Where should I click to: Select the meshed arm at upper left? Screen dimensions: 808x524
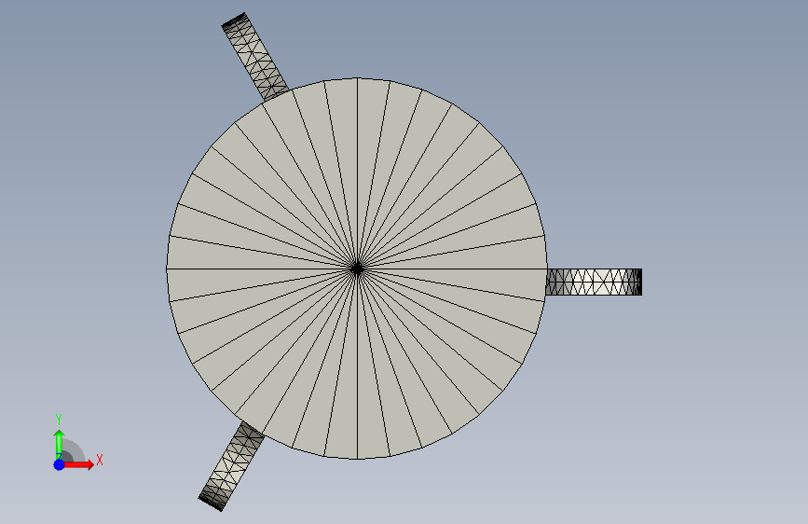[x=255, y=57]
